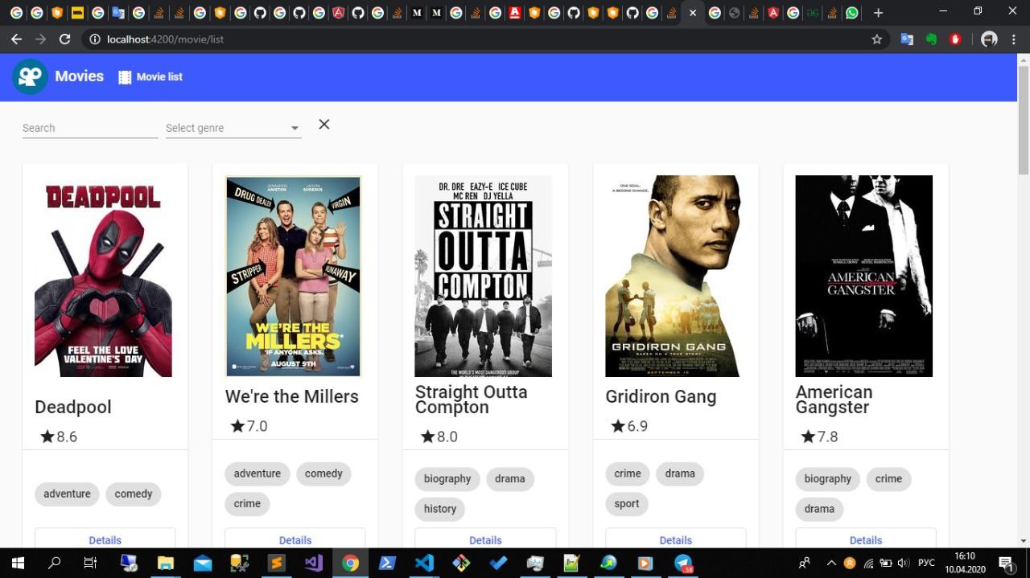View site information icon in address bar
The height and width of the screenshot is (578, 1030).
(x=94, y=39)
